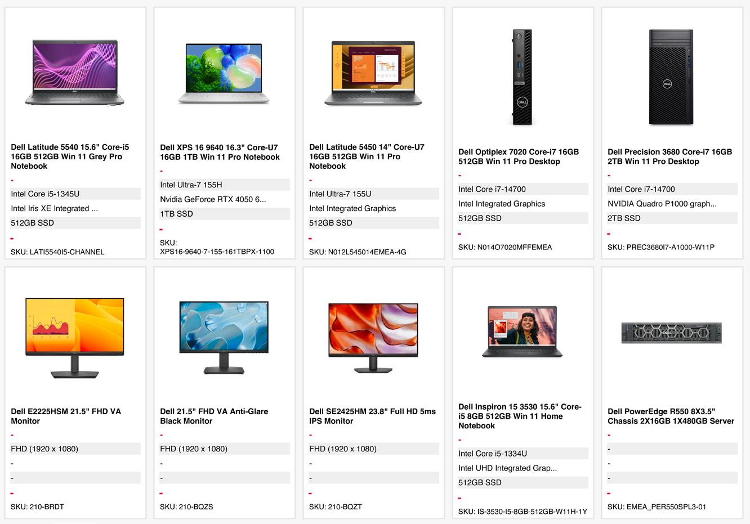Image resolution: width=750 pixels, height=524 pixels.
Task: Open the Dell XPS 16 9640 product image
Action: pyautogui.click(x=224, y=73)
